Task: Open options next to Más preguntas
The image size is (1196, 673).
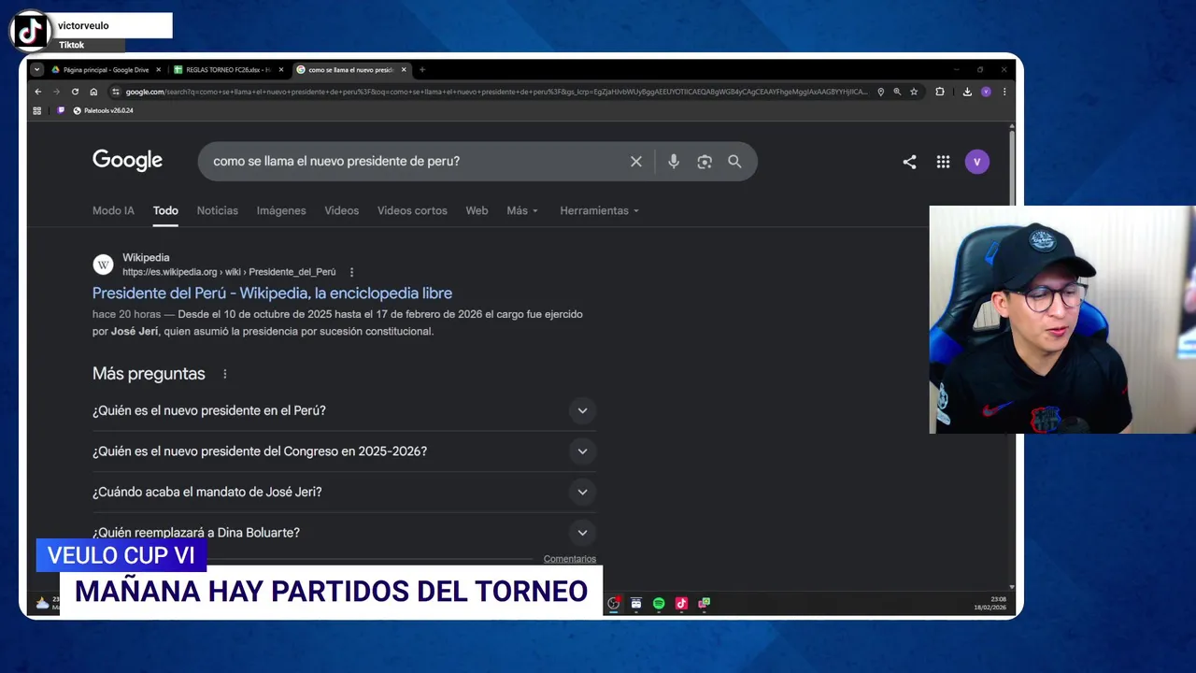Action: point(224,374)
